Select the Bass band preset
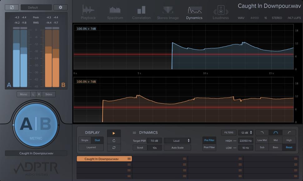Screen dimensions: 303x181 (276, 147)
